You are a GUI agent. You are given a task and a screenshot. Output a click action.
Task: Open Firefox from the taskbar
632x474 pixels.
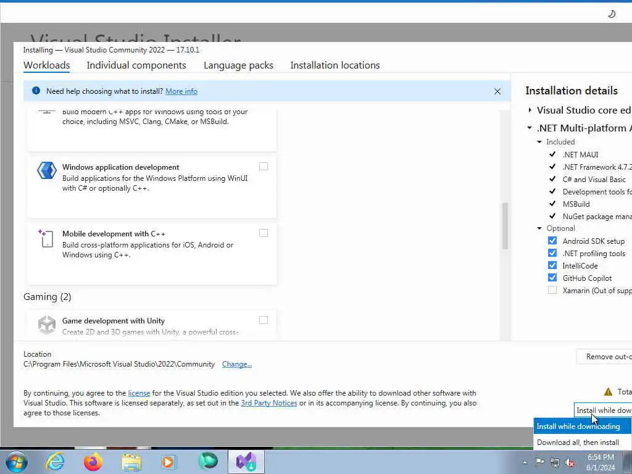(93, 462)
